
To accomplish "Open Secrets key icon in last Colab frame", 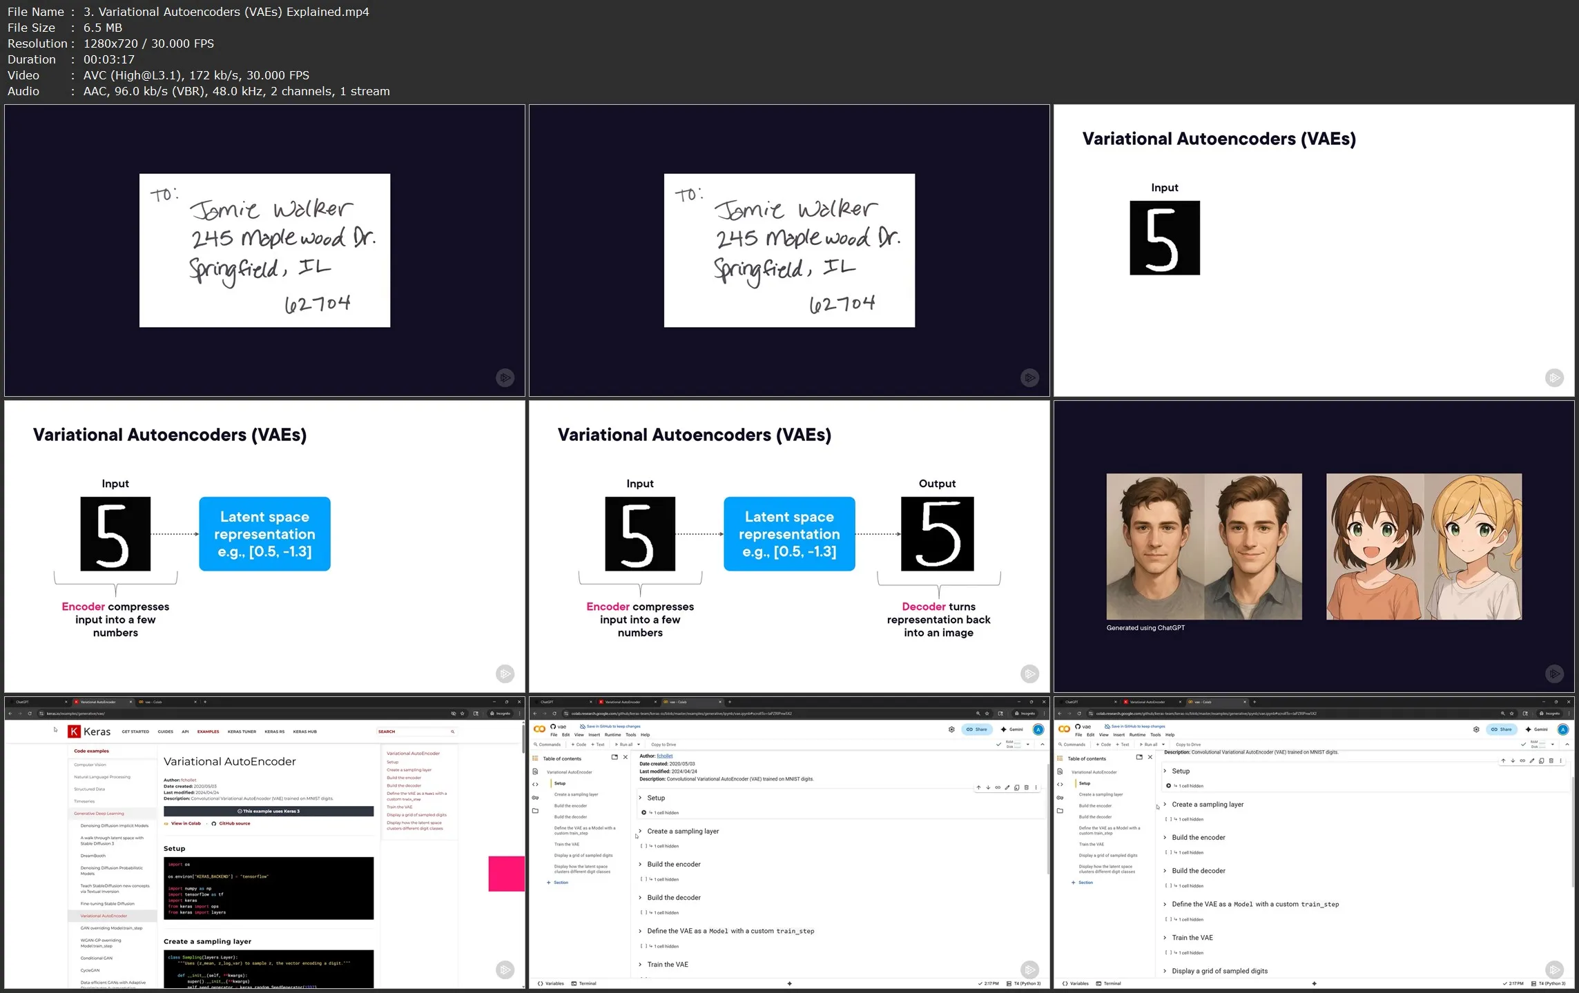I will pos(1060,798).
